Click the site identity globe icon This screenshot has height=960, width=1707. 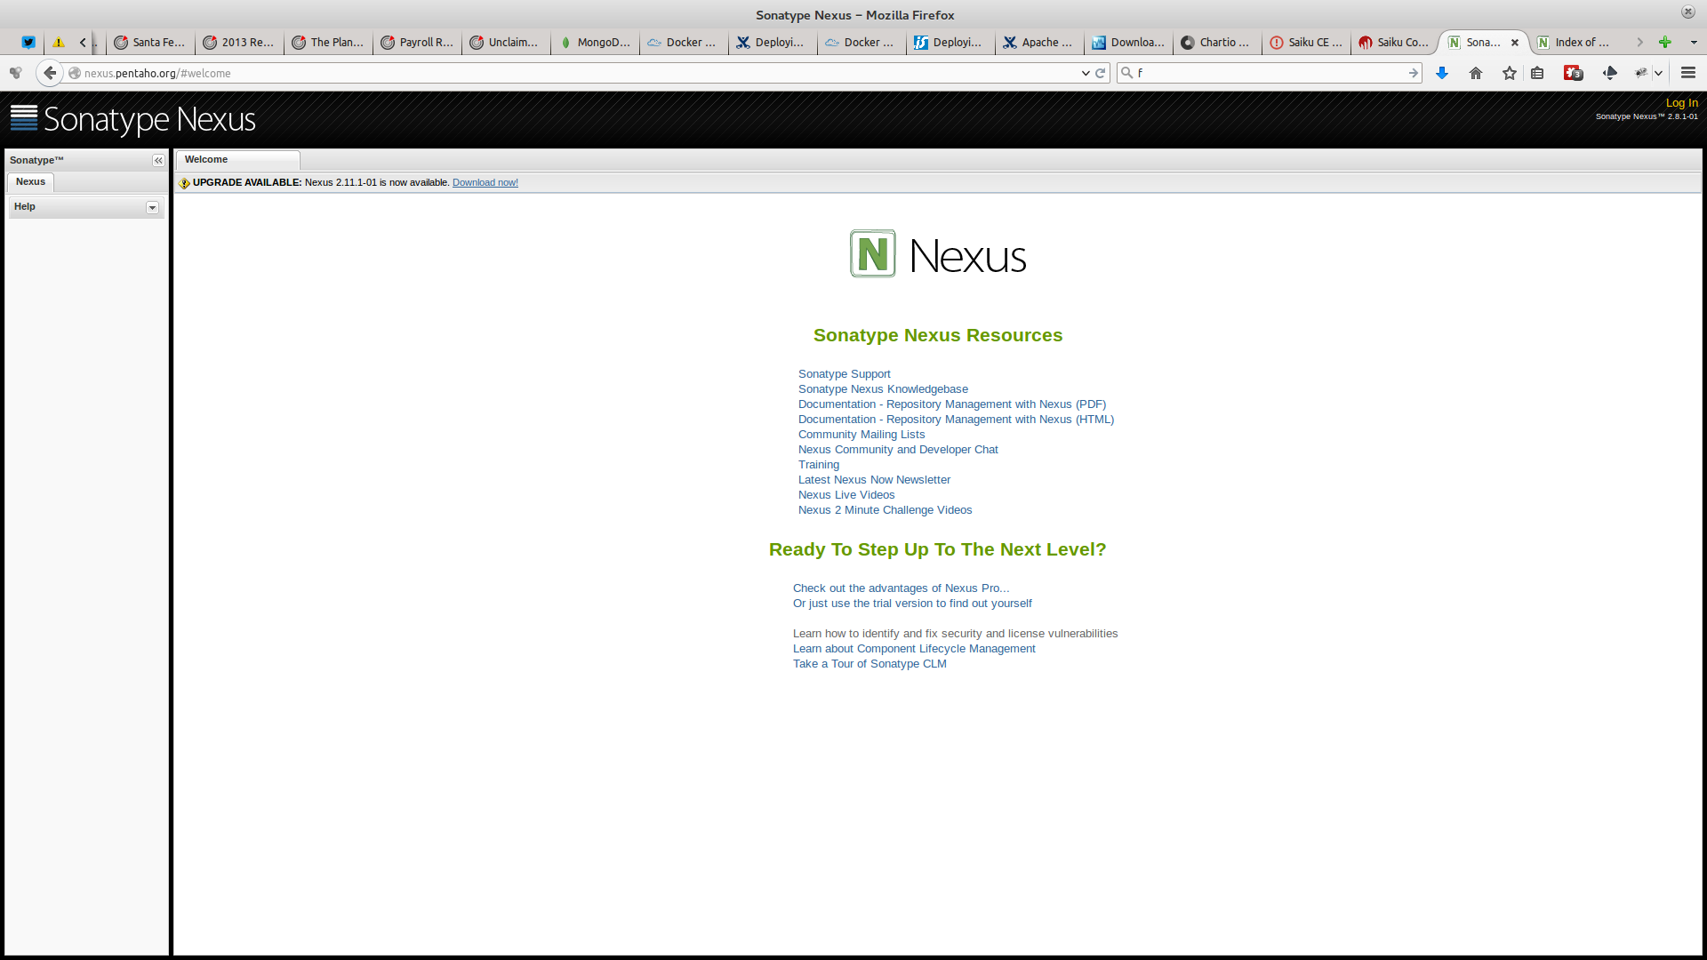tap(75, 73)
